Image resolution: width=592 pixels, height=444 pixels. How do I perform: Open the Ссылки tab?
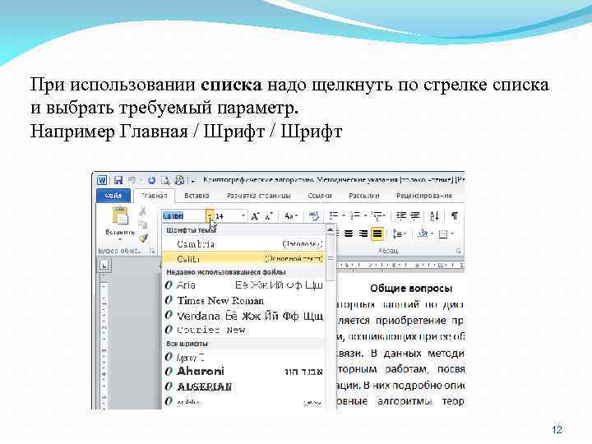tap(320, 196)
